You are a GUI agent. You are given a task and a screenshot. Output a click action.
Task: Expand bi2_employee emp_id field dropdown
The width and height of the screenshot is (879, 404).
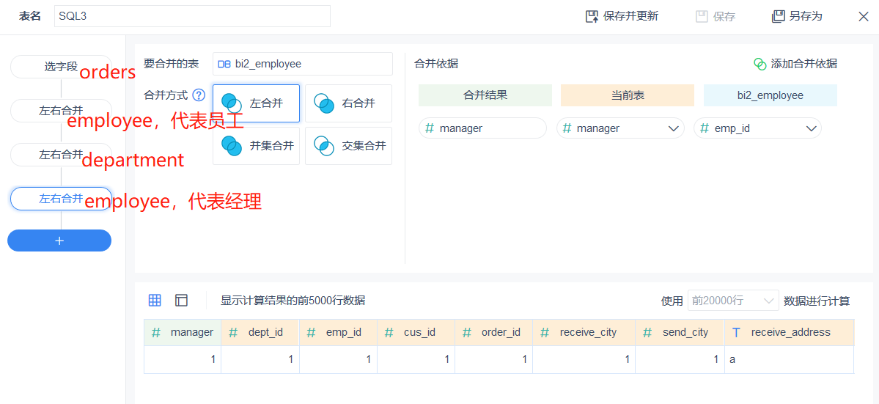[811, 128]
